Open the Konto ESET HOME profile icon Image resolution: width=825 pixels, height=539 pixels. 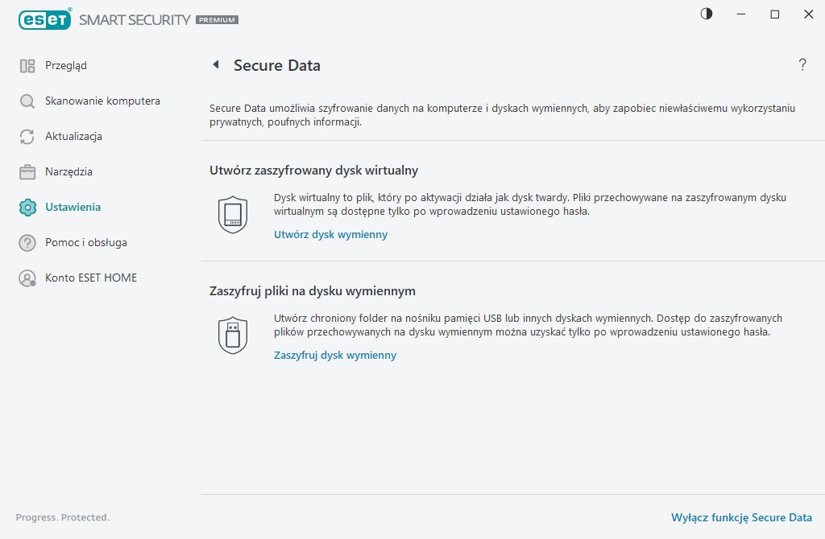point(25,277)
